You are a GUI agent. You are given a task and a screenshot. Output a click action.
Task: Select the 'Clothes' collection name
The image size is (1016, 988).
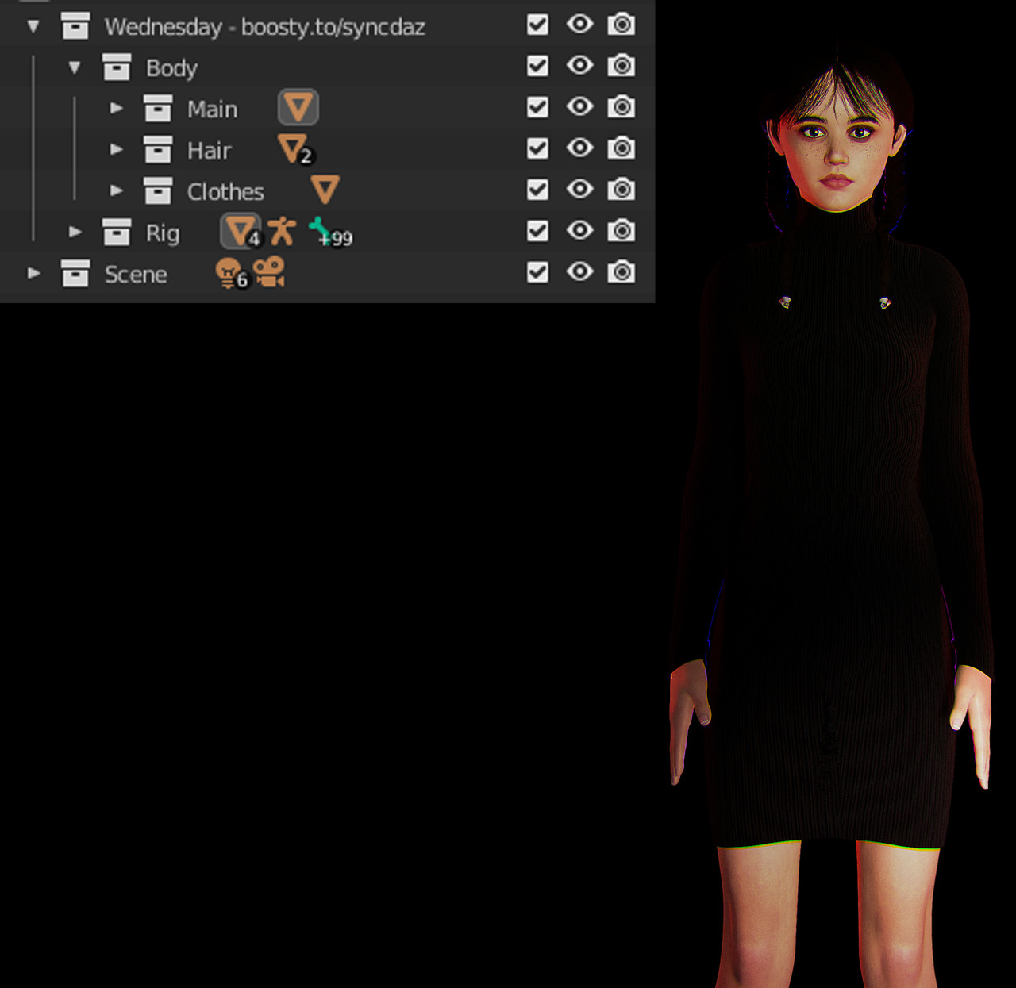tap(225, 192)
